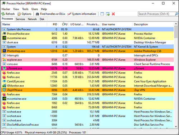Switch to the Network tab

[x=32, y=19]
